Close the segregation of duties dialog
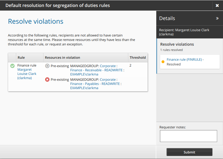 pyautogui.click(x=217, y=6)
